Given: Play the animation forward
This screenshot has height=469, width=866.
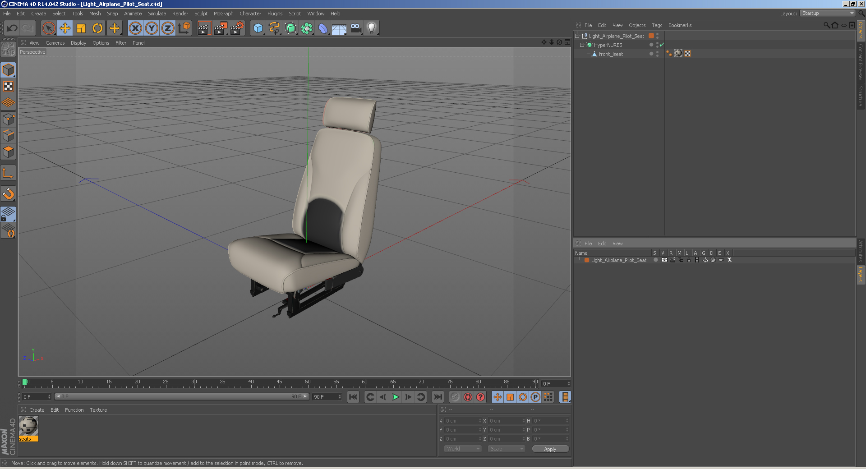Looking at the screenshot, I should pos(396,397).
